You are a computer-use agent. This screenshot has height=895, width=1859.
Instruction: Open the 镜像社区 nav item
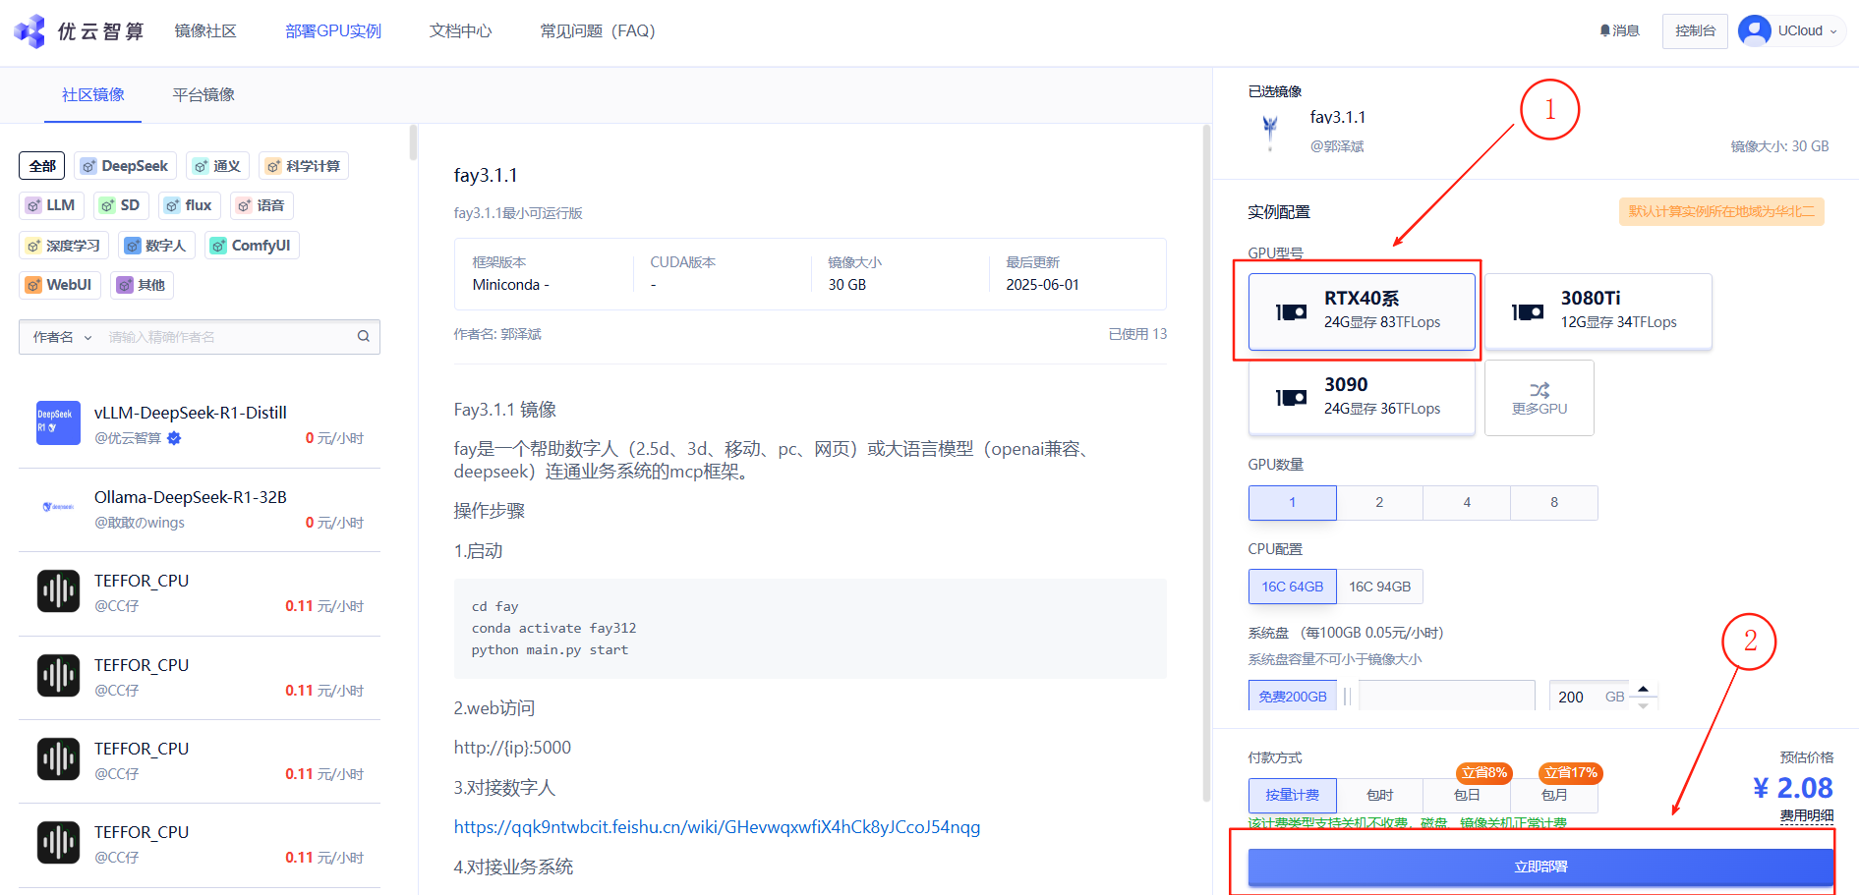pos(205,31)
